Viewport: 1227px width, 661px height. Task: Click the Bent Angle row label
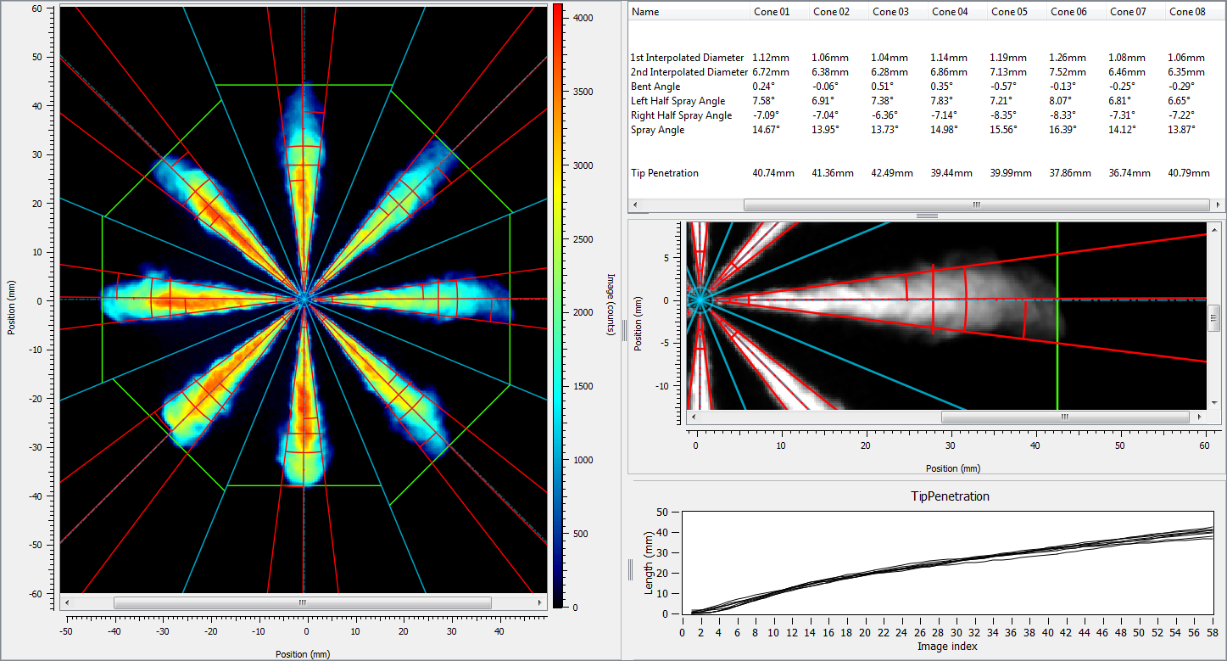(655, 87)
